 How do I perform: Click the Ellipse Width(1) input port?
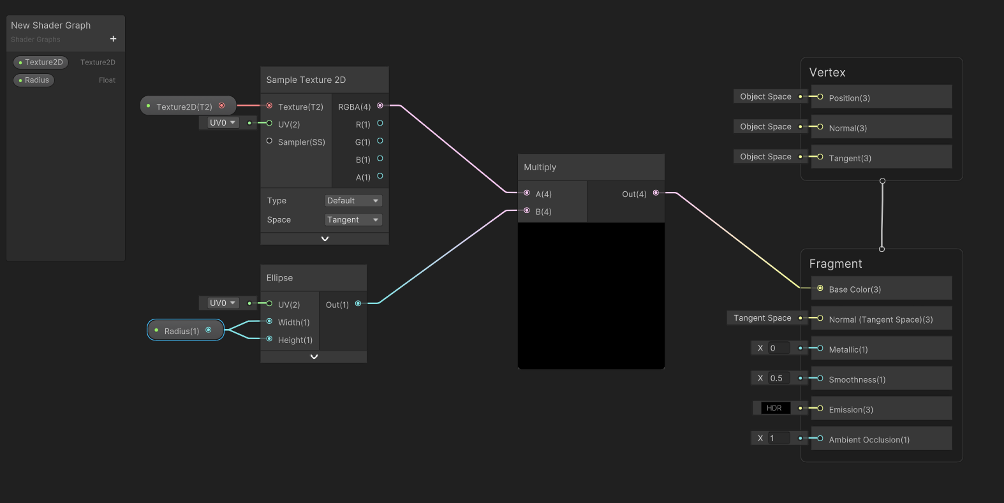click(x=269, y=321)
